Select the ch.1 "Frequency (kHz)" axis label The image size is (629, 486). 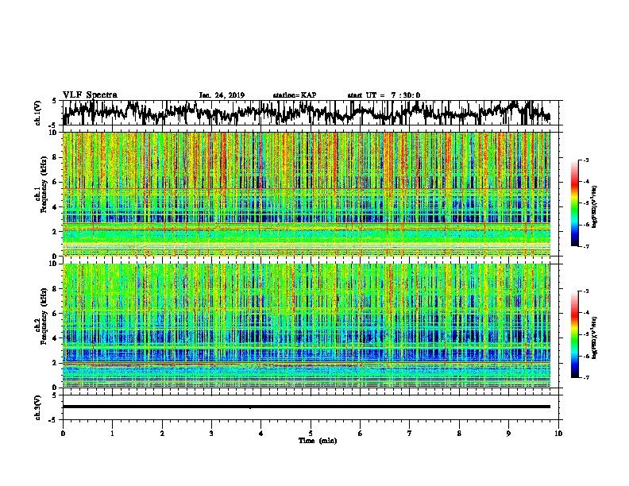click(x=44, y=185)
